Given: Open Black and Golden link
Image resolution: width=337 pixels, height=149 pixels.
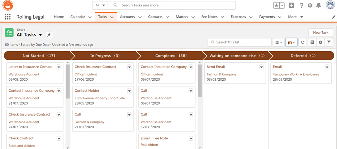Looking at the screenshot, I should tap(22, 146).
